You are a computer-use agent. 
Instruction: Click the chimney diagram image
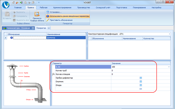(27, 83)
